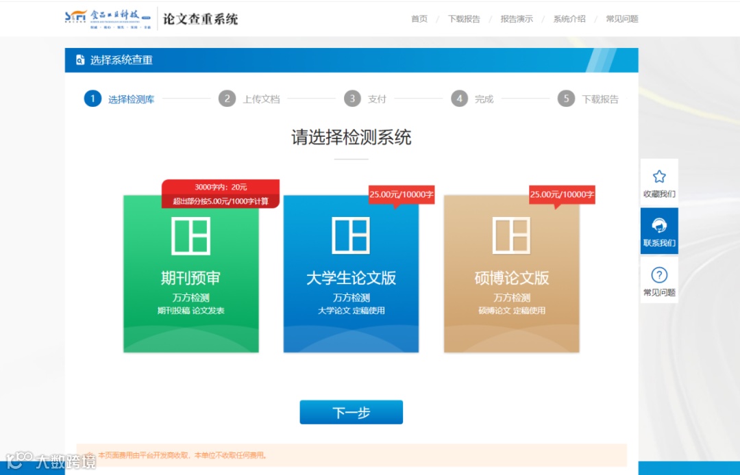Click 万方检测 under 硕博论文版
740x475 pixels.
click(x=512, y=298)
